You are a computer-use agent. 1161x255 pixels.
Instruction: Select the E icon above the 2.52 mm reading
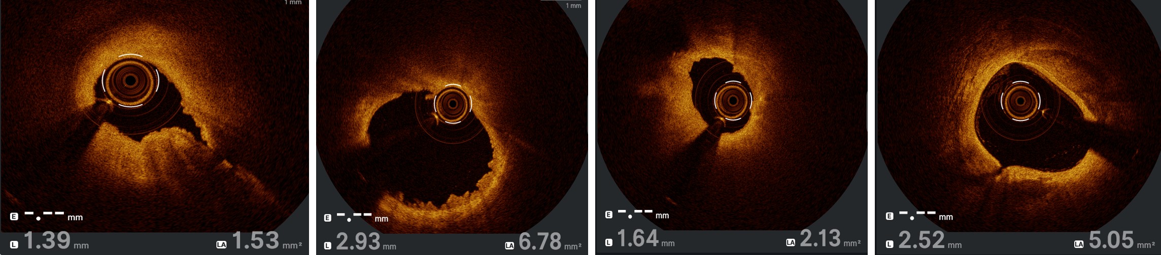[x=890, y=216]
